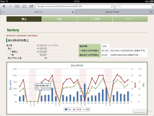Click the 売上でない入金 row label
The image size is (154, 116).
click(15, 58)
